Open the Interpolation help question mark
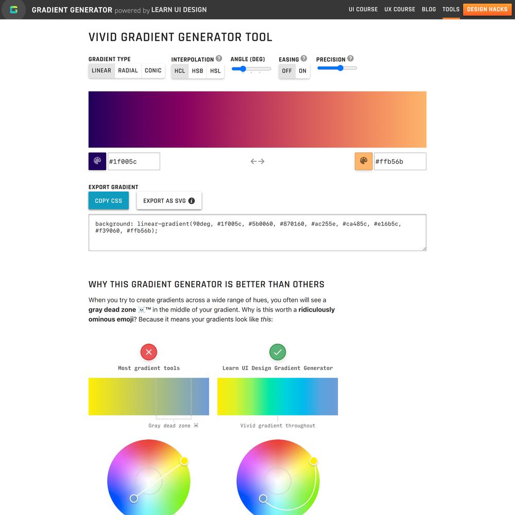The width and height of the screenshot is (515, 515). point(219,59)
